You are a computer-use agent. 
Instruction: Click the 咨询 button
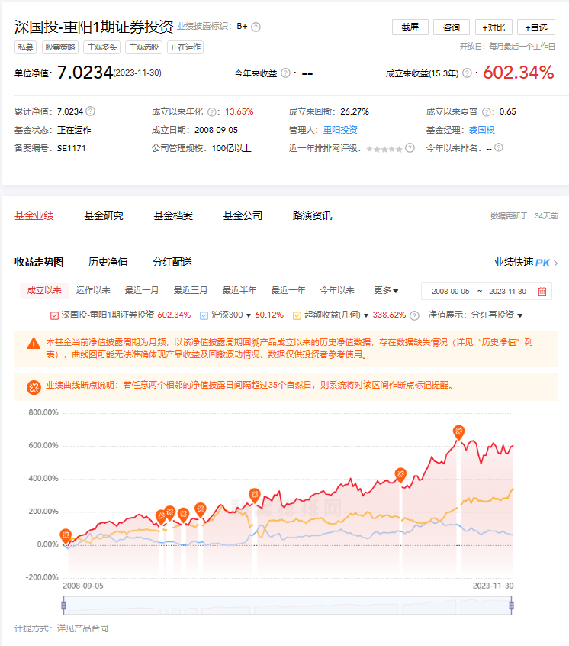click(x=452, y=27)
